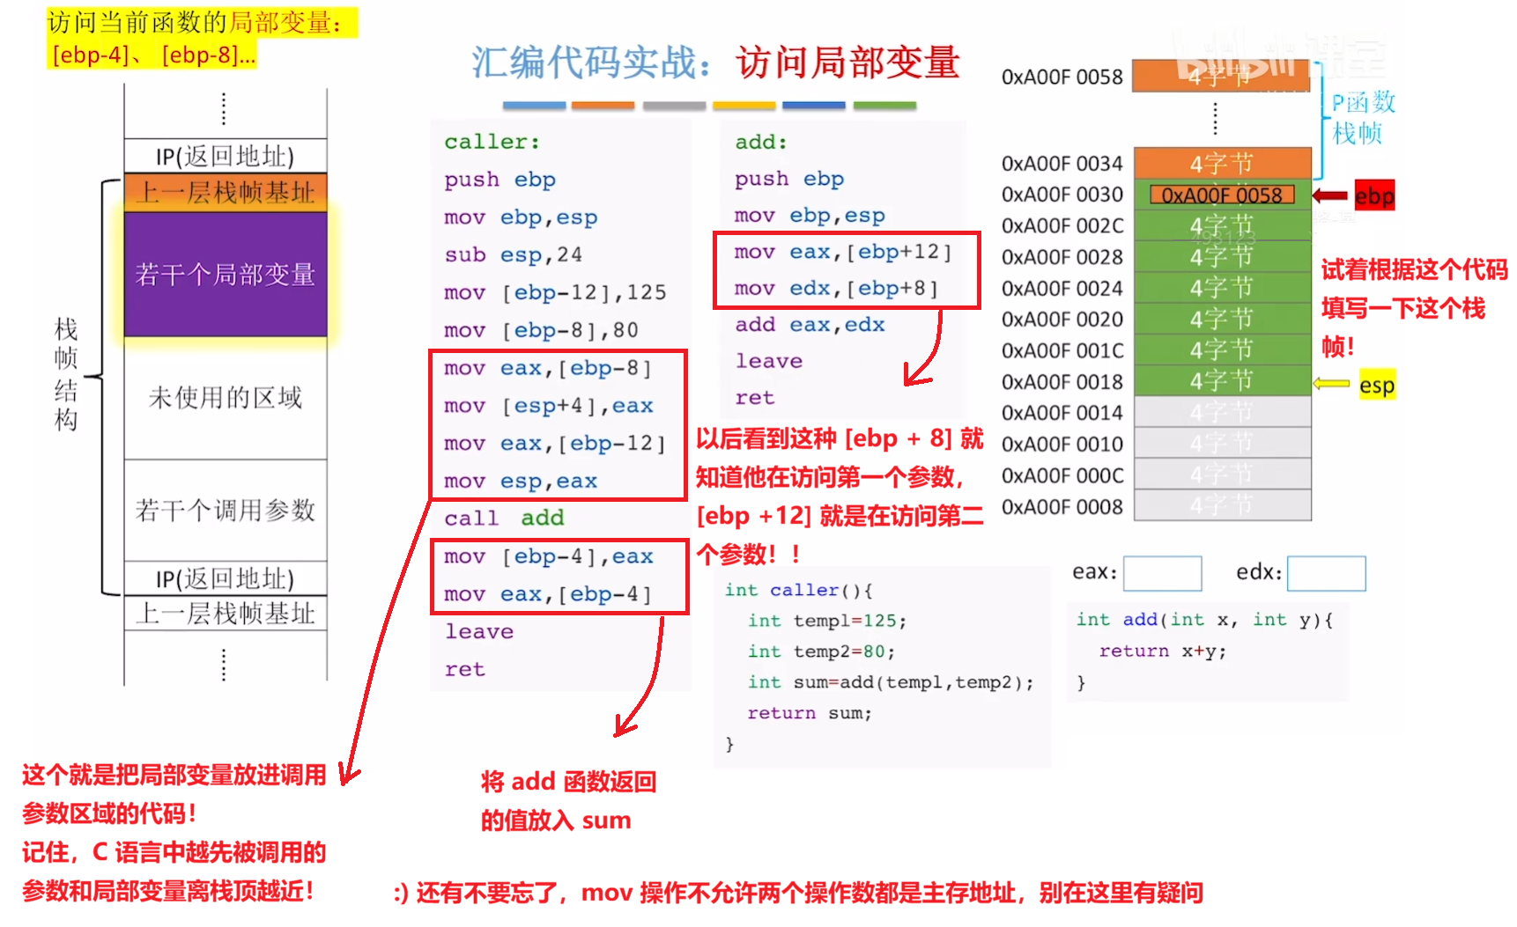Select the line 'int sum=add(temp1,temp2);'

coord(891,682)
